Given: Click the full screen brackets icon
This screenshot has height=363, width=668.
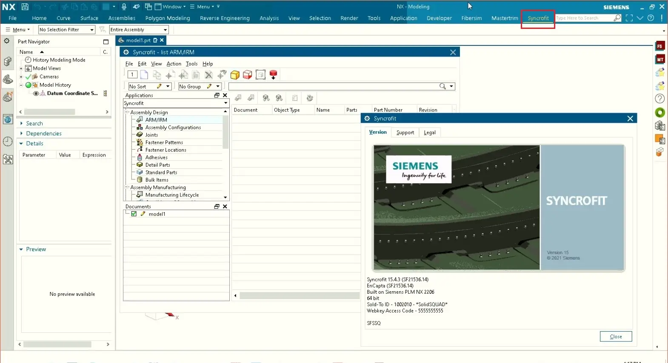Looking at the screenshot, I should (x=629, y=18).
